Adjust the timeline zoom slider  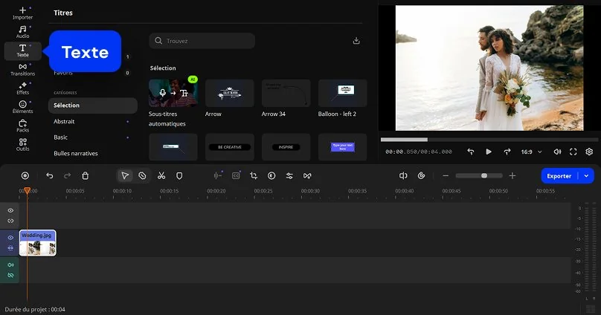point(483,176)
